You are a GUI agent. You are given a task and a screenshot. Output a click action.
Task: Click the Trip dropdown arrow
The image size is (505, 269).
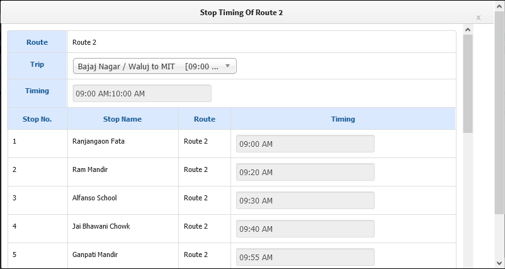point(227,66)
